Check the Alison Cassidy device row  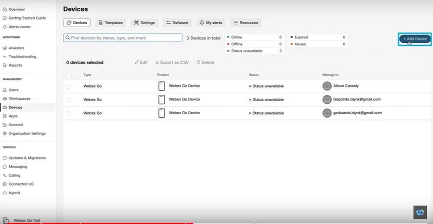[x=68, y=86]
